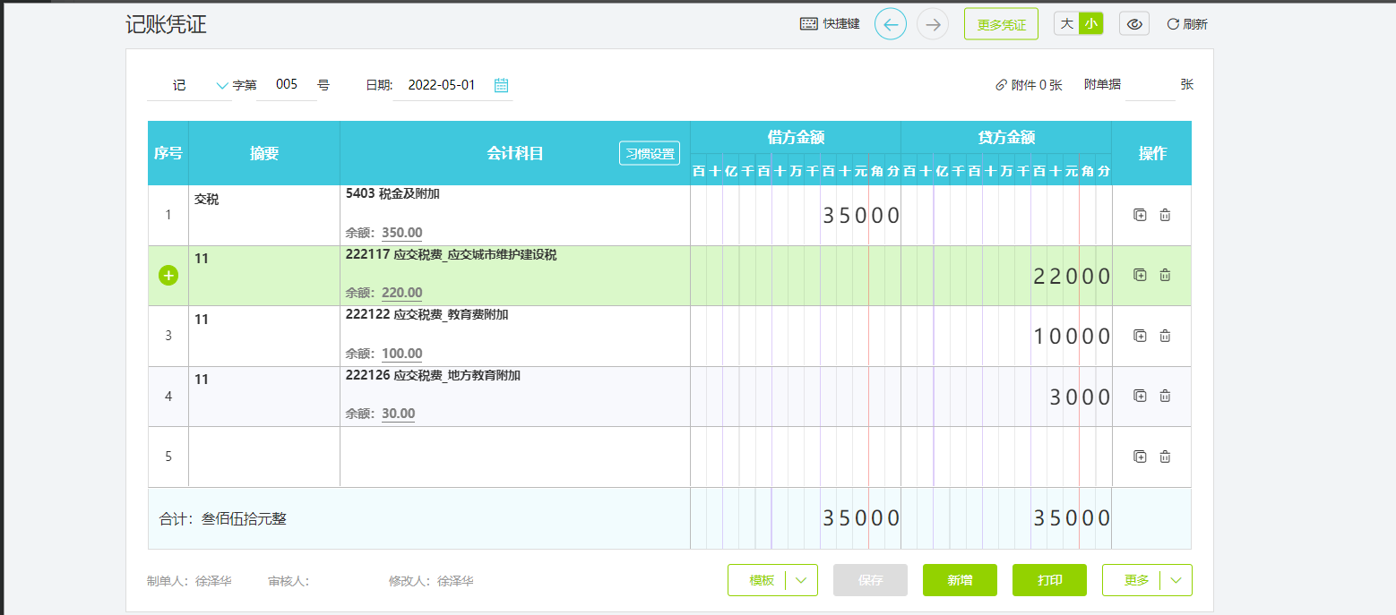The image size is (1396, 615).
Task: Open the 习惯设置 settings
Action: (650, 153)
